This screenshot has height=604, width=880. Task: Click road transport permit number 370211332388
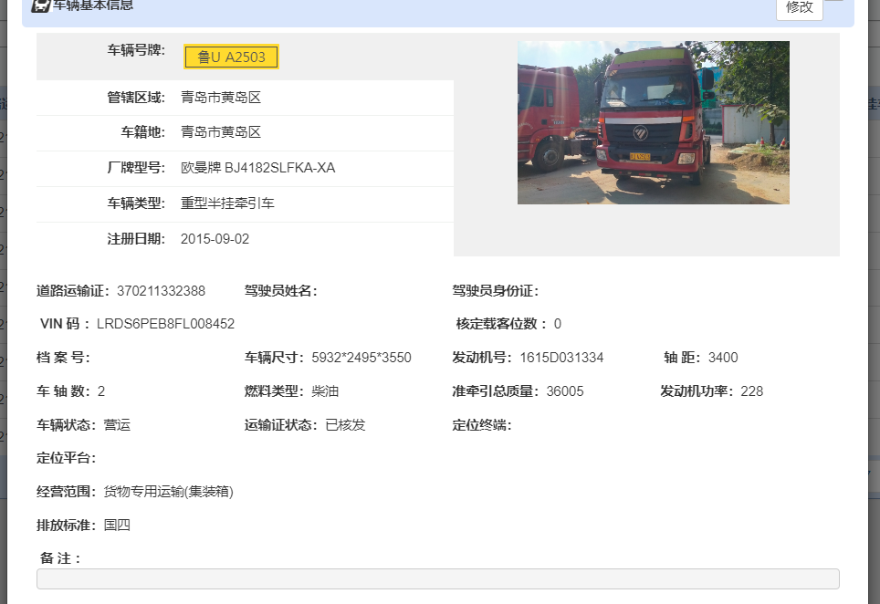click(x=161, y=291)
